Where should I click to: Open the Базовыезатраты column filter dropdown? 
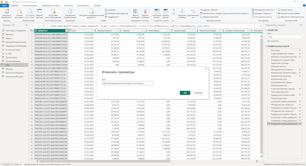[x=118, y=31]
